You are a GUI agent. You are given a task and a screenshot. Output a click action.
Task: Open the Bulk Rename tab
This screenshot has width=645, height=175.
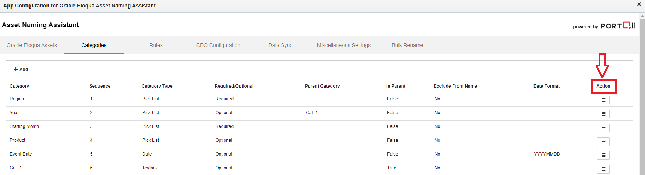coord(407,45)
